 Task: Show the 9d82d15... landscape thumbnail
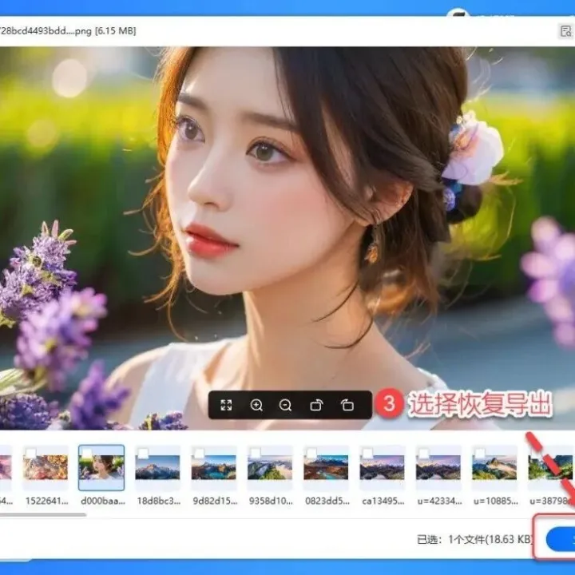coord(214,467)
